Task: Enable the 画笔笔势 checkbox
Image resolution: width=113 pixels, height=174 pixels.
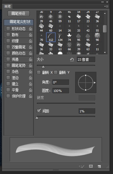Action: (x=8, y=65)
